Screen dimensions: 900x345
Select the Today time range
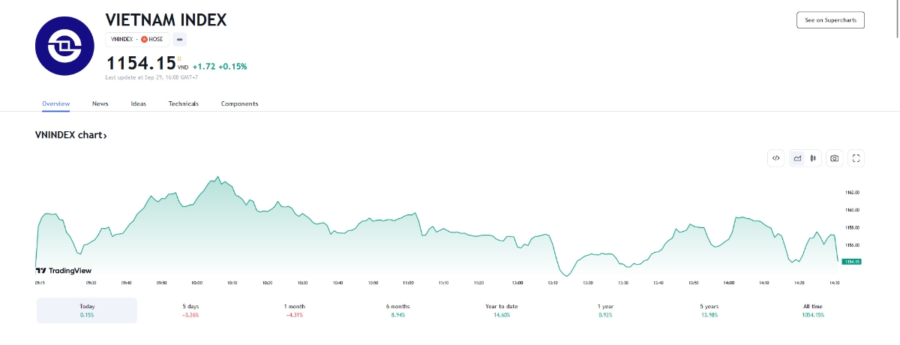[87, 310]
